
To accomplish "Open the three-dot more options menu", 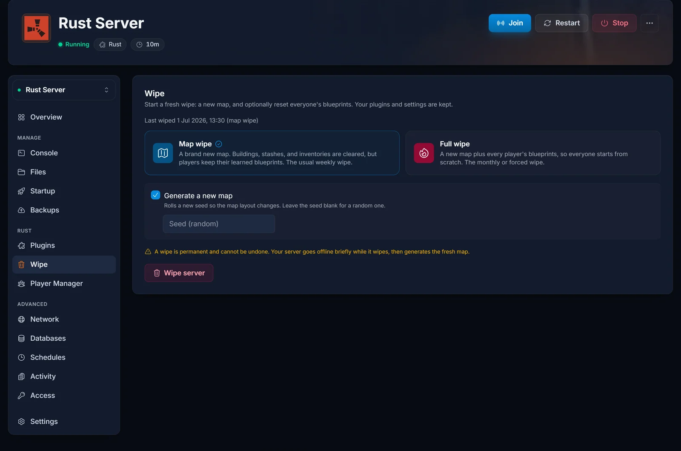I will (650, 23).
